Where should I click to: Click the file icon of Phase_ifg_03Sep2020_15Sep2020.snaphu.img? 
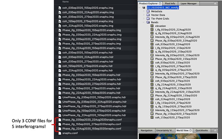click(60, 30)
